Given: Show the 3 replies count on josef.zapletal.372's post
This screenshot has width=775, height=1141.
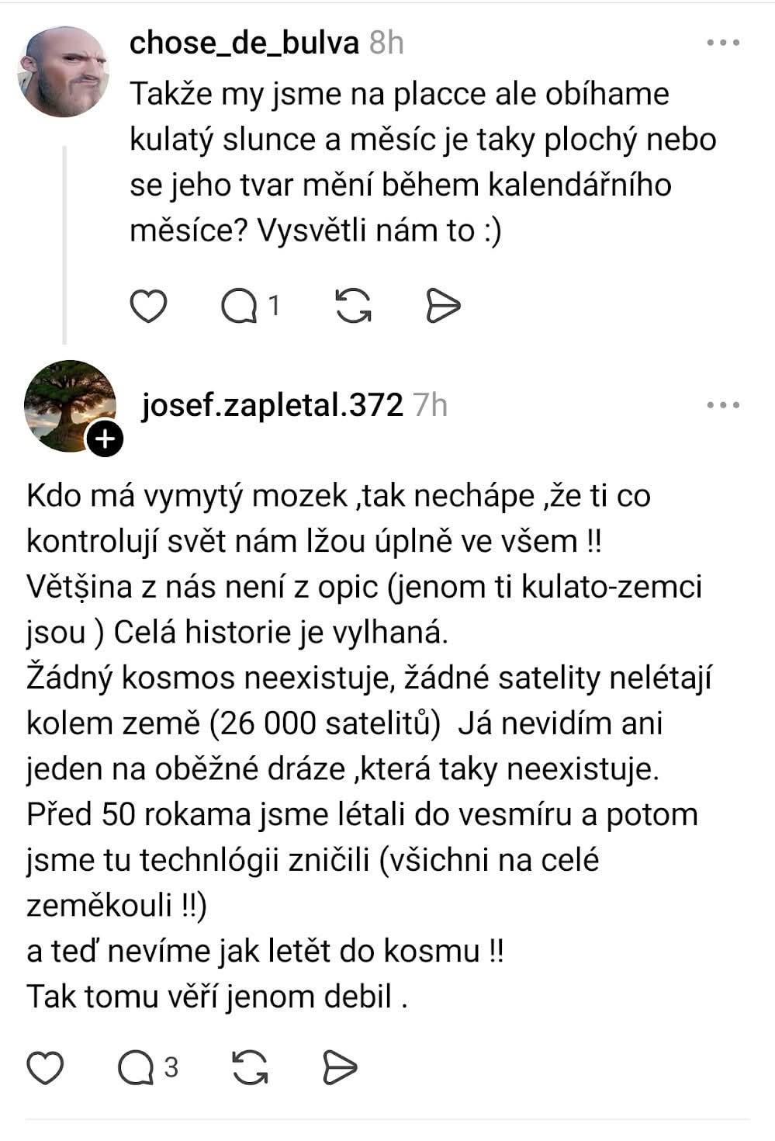Looking at the screenshot, I should pyautogui.click(x=171, y=1068).
